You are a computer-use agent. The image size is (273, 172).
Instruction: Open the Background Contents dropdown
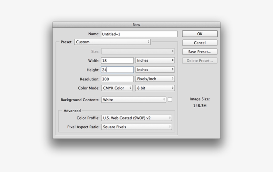(x=134, y=100)
